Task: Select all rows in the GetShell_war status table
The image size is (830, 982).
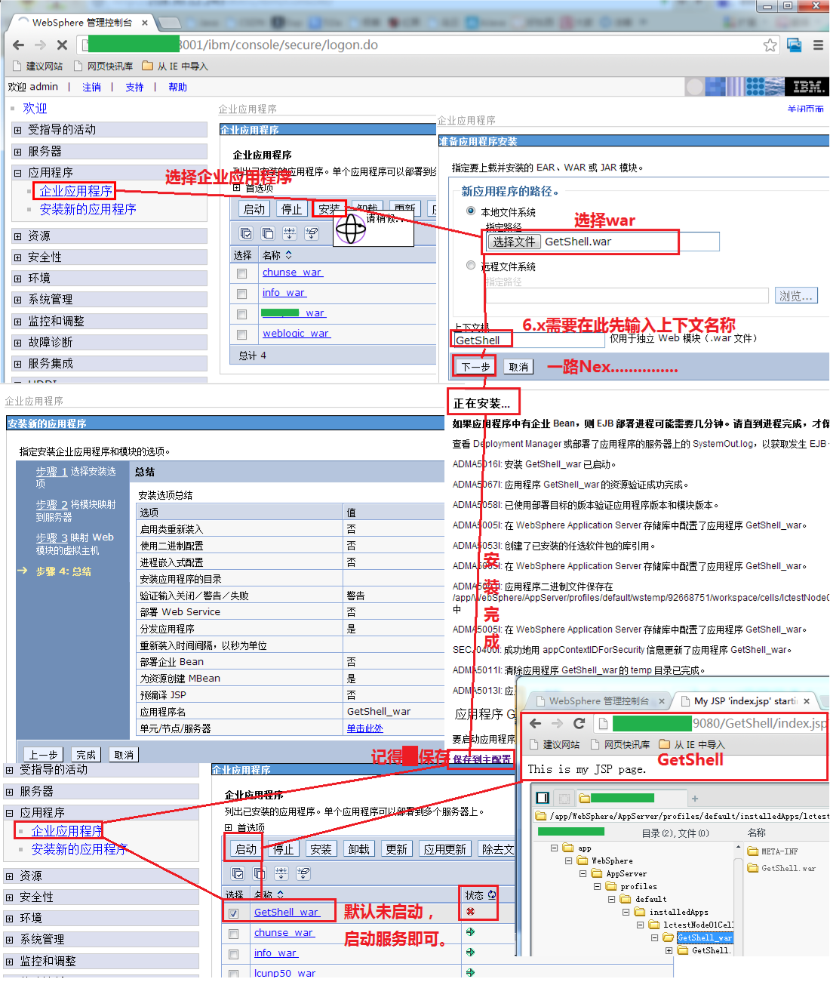Action: (238, 873)
